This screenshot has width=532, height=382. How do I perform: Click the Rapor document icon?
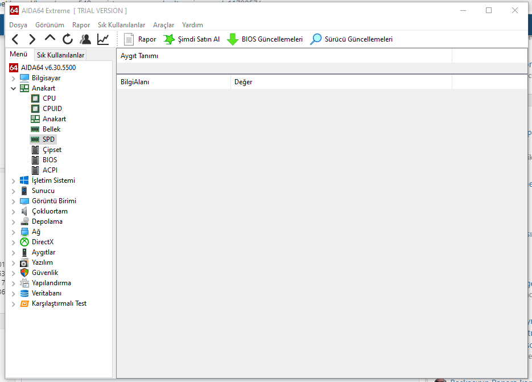pos(129,39)
